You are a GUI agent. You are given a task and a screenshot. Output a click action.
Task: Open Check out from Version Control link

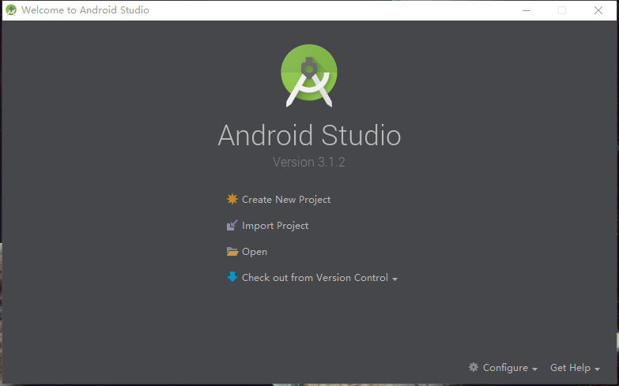[315, 278]
